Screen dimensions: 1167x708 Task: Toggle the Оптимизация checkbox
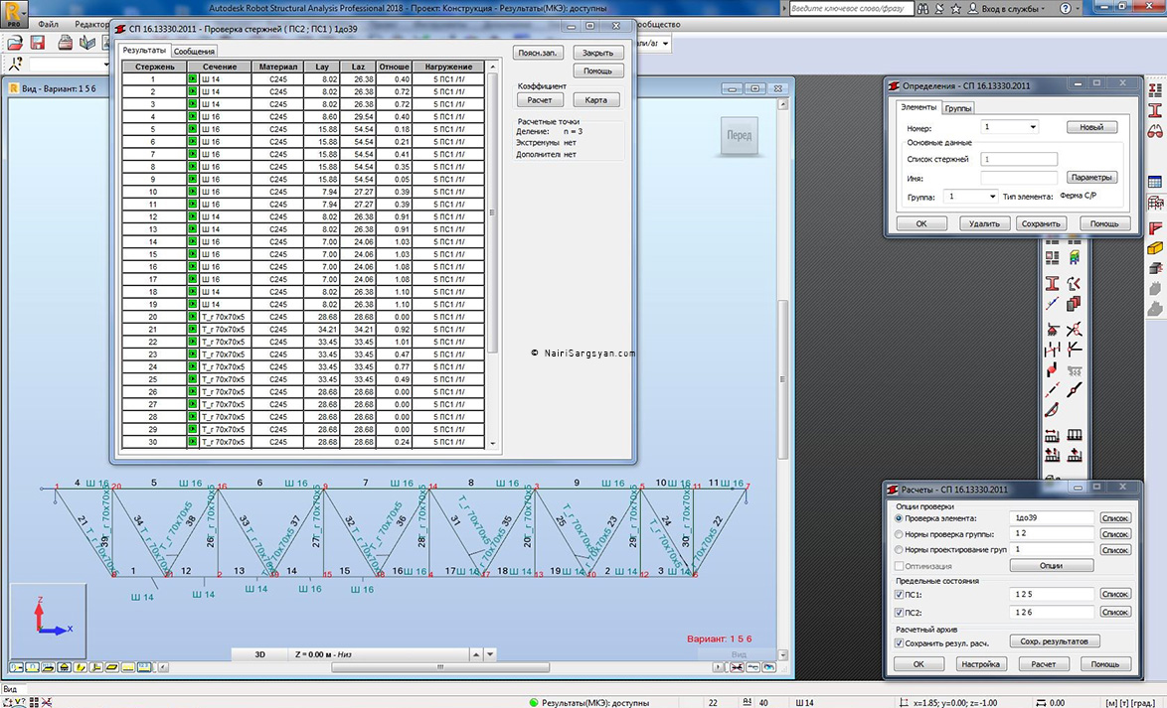[899, 566]
